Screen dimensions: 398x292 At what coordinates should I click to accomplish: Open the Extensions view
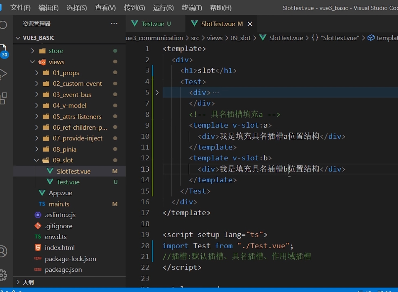(x=3, y=98)
